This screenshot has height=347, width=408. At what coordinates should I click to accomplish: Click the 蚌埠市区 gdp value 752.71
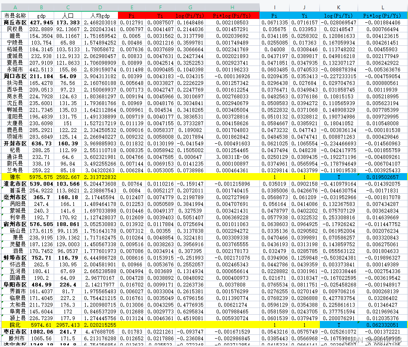tap(42, 258)
